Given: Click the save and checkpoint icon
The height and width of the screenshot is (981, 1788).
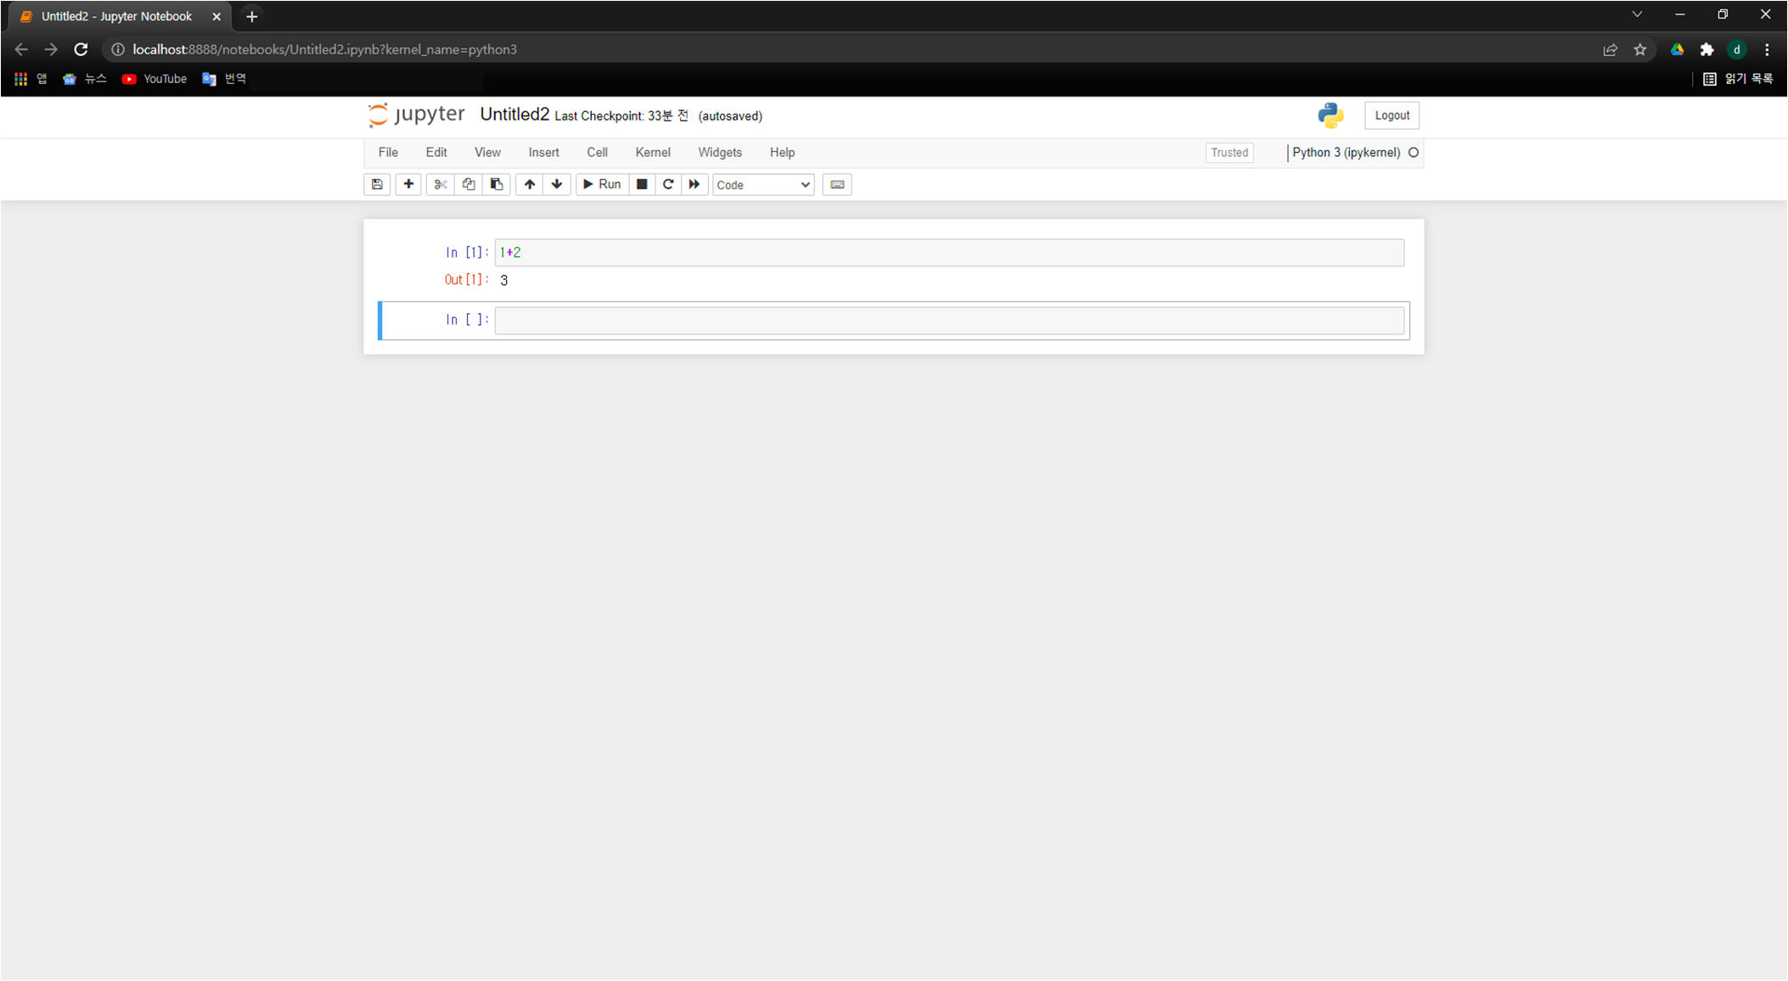Looking at the screenshot, I should 377,184.
